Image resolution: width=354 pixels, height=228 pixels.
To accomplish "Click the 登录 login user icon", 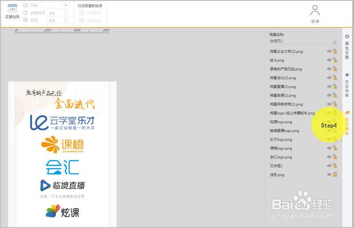I will click(x=315, y=11).
